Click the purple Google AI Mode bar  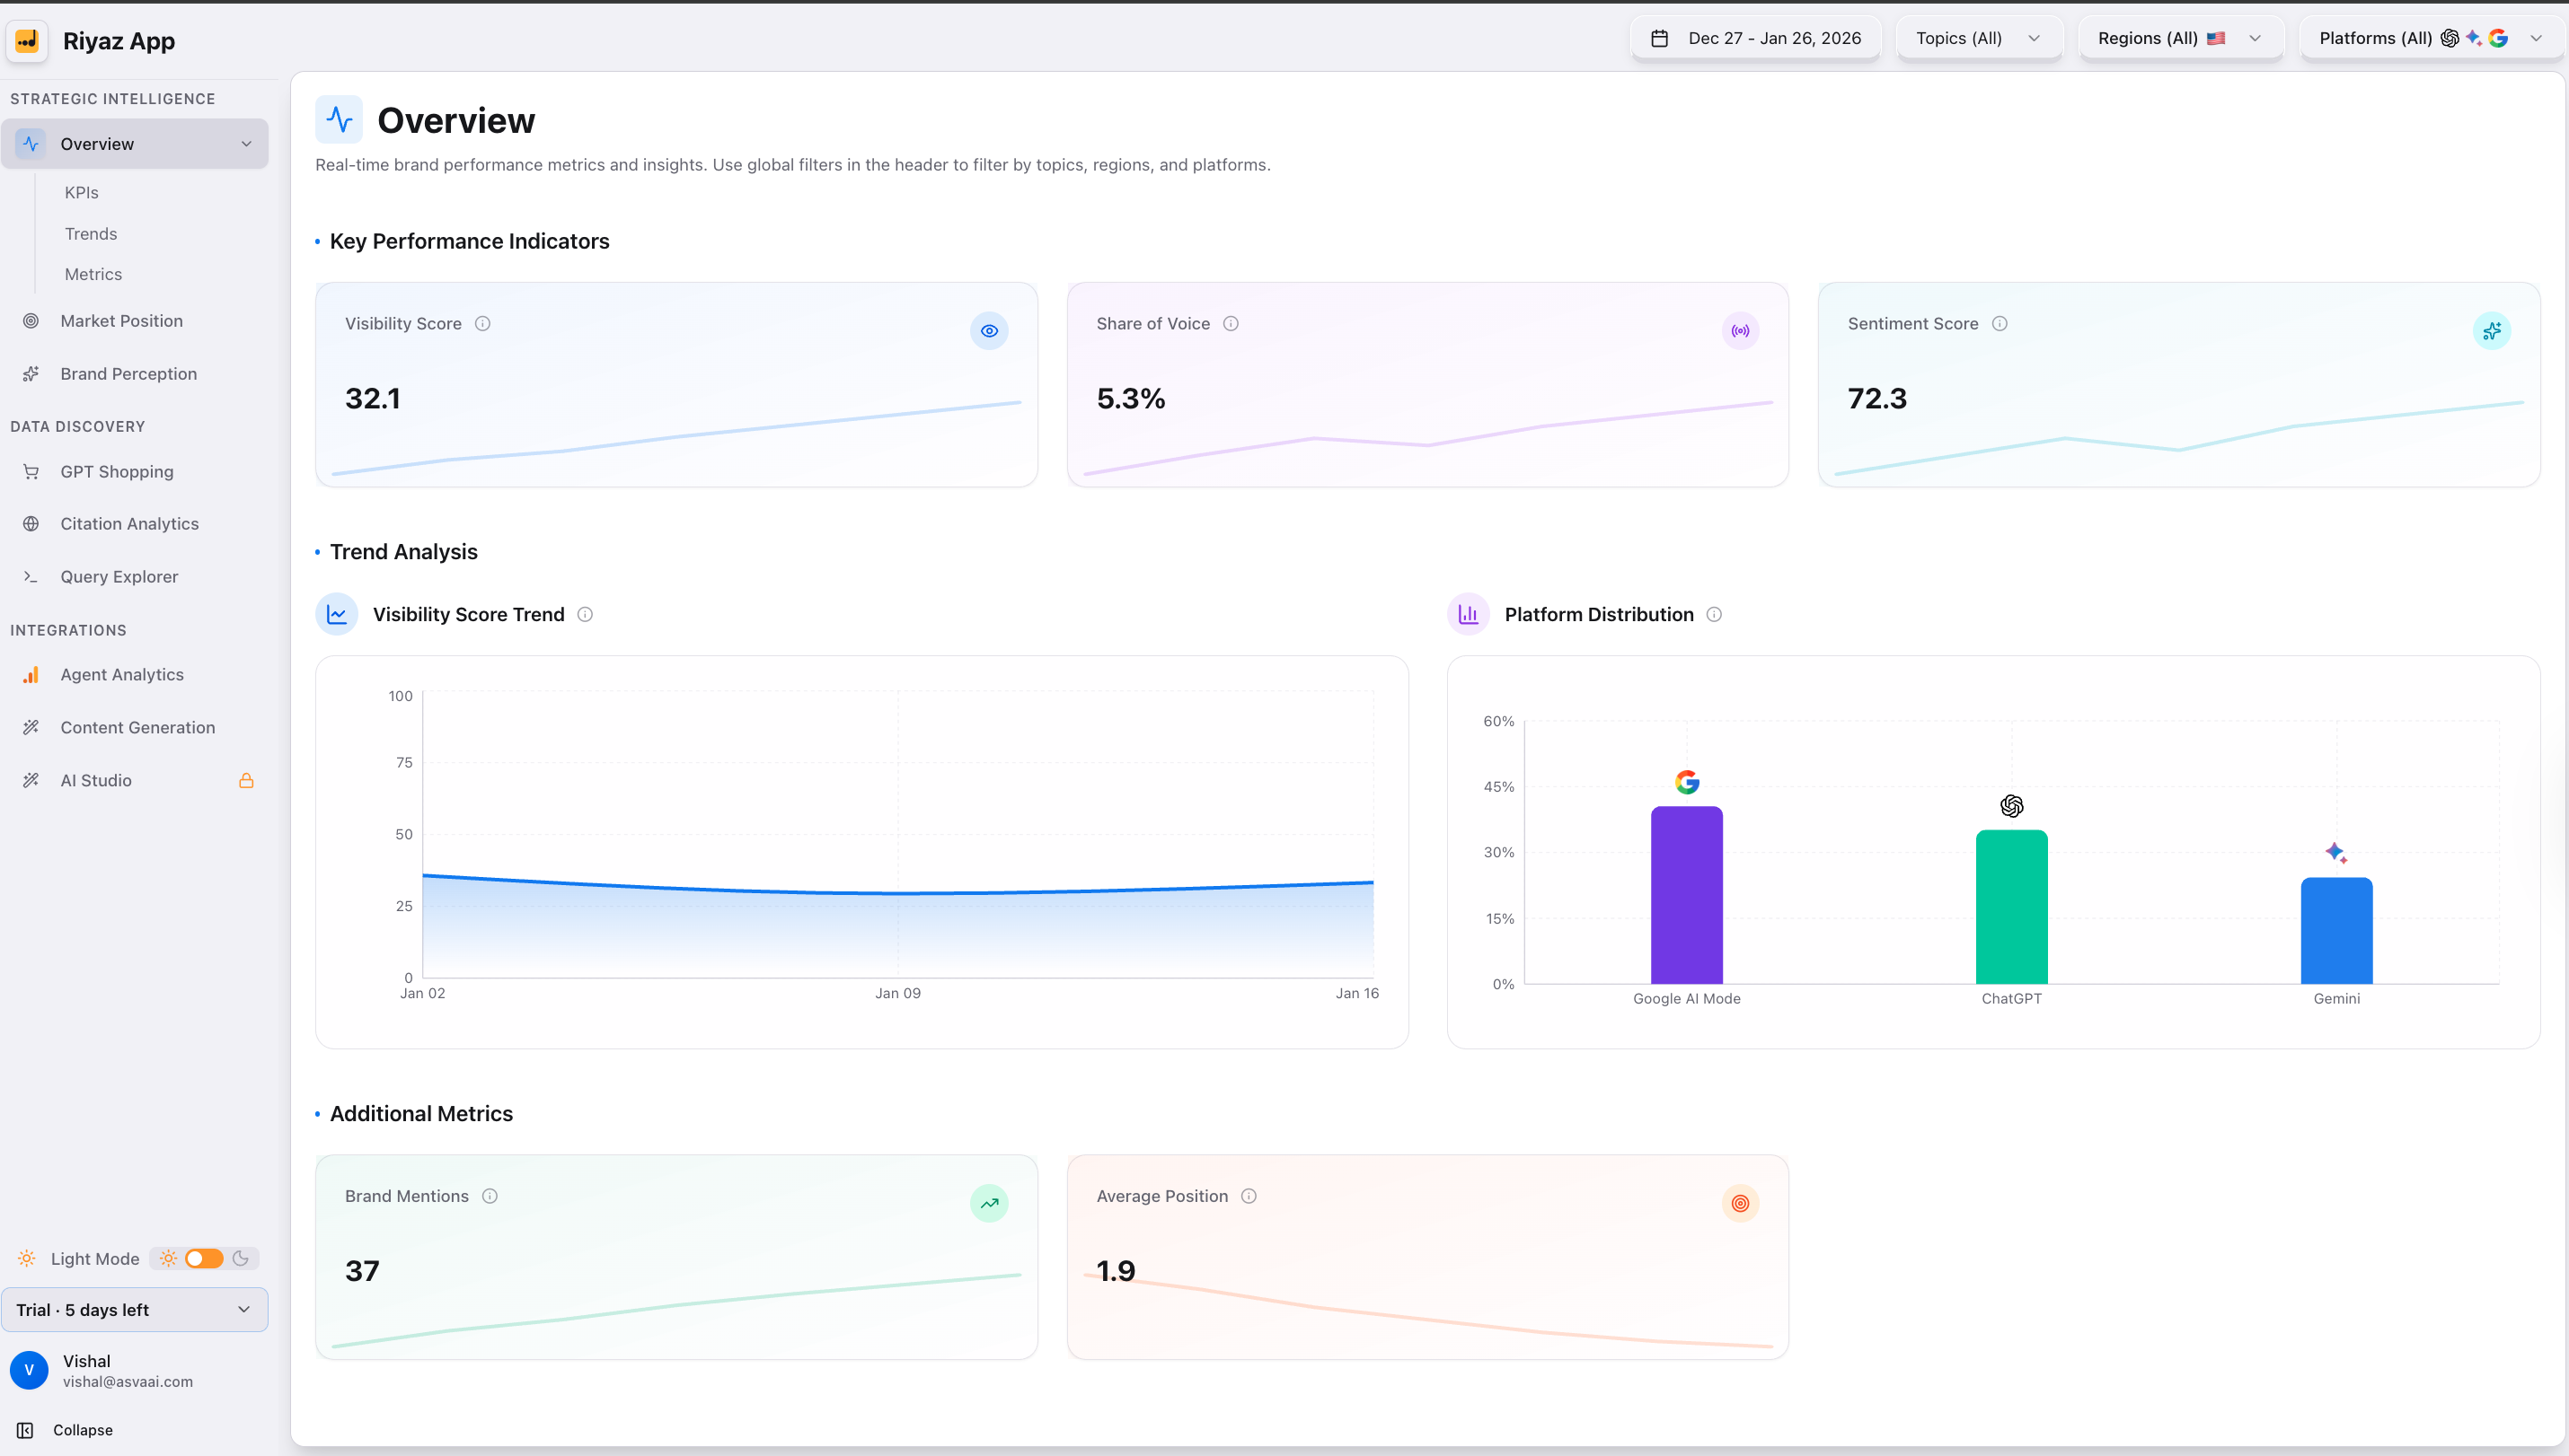[x=1687, y=894]
